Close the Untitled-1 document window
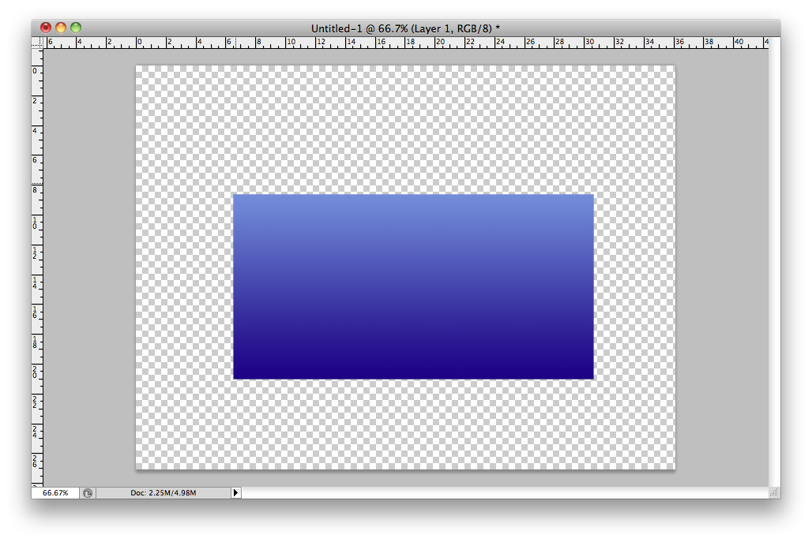Screen dimensions: 812x542 coord(46,28)
